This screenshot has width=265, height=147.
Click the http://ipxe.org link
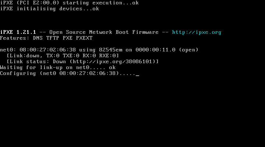coord(197,32)
